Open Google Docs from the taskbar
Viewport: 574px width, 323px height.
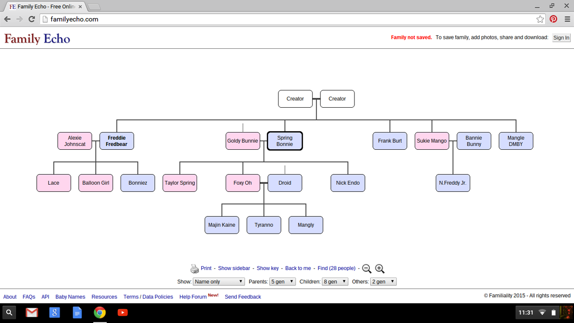coord(77,312)
